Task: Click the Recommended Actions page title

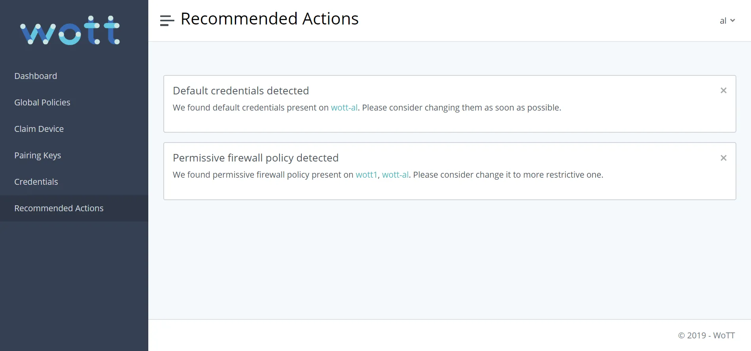Action: tap(269, 18)
